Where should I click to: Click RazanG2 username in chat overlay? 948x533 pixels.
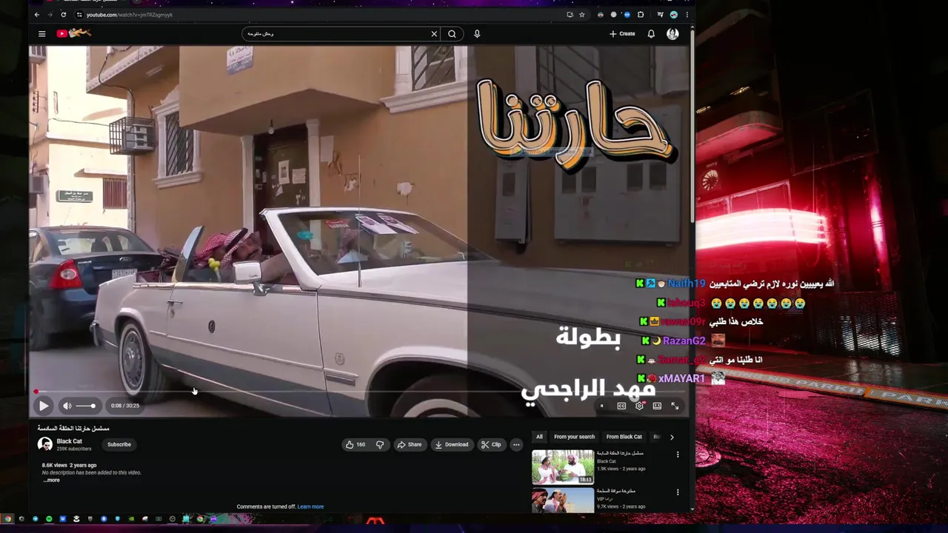coord(684,341)
